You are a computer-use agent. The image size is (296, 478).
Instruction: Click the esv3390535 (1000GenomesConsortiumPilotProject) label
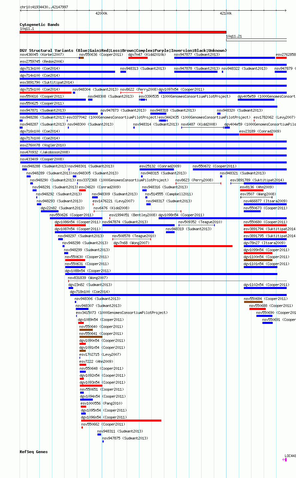(x=185, y=96)
